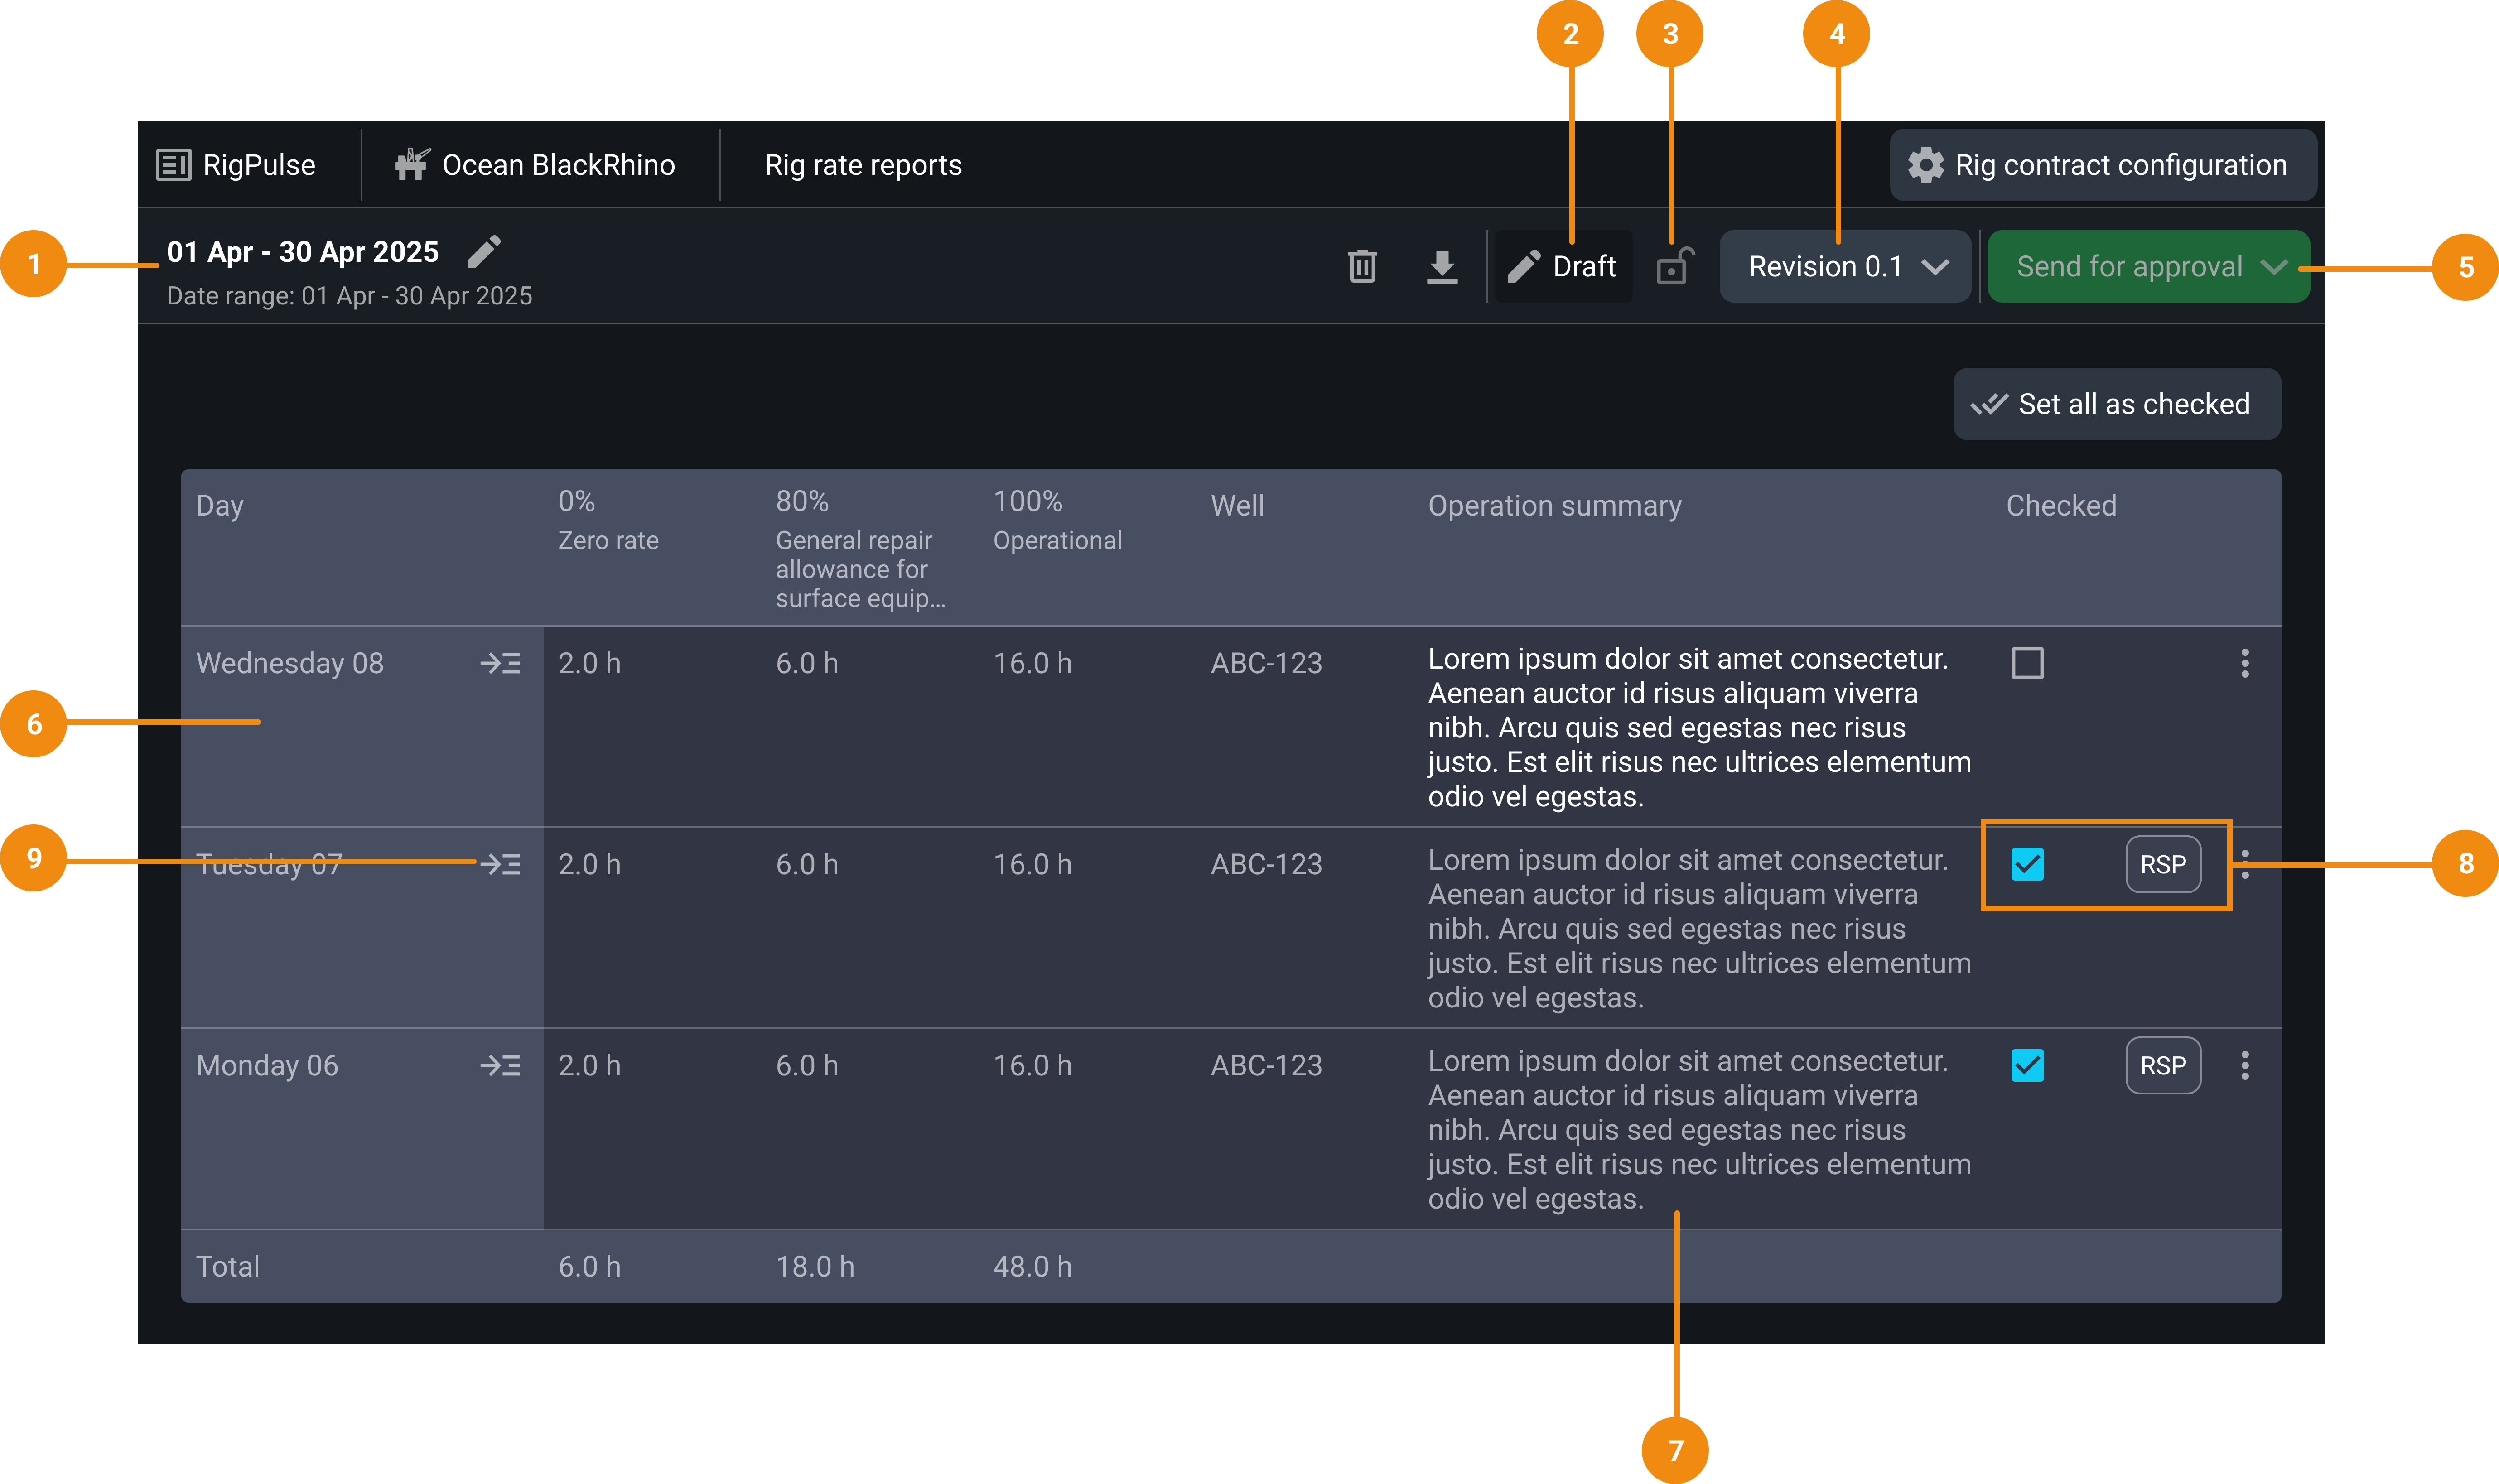Image resolution: width=2499 pixels, height=1484 pixels.
Task: Open Wednesday 08 row three-dot menu
Action: (x=2245, y=663)
